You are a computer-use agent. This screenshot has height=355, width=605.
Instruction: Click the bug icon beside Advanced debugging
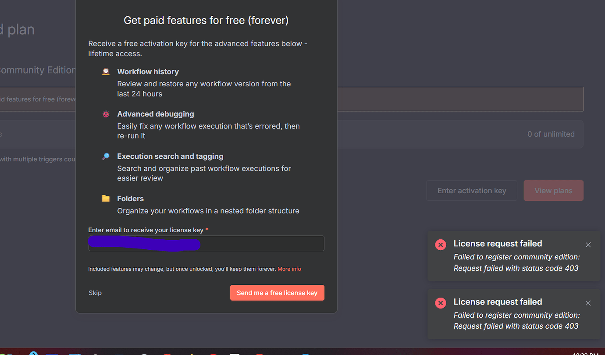106,114
